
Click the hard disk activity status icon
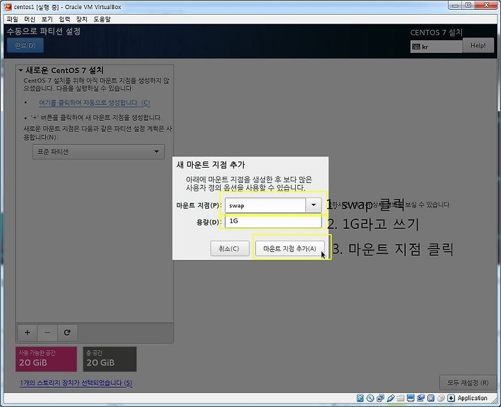click(x=360, y=398)
